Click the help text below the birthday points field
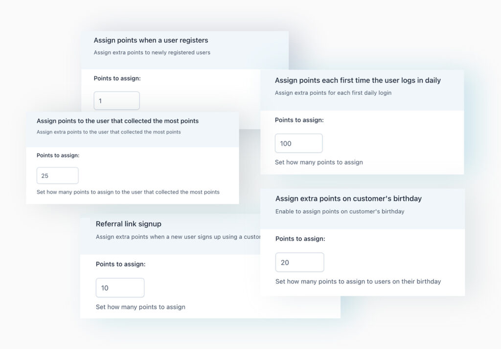Viewport: 501px width, 349px height. (x=358, y=282)
